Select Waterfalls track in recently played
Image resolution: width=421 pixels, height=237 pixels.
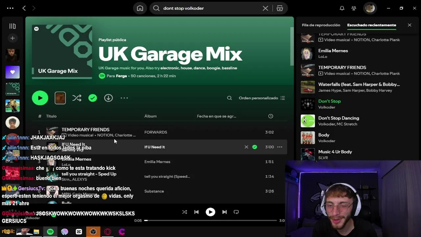[x=359, y=85]
